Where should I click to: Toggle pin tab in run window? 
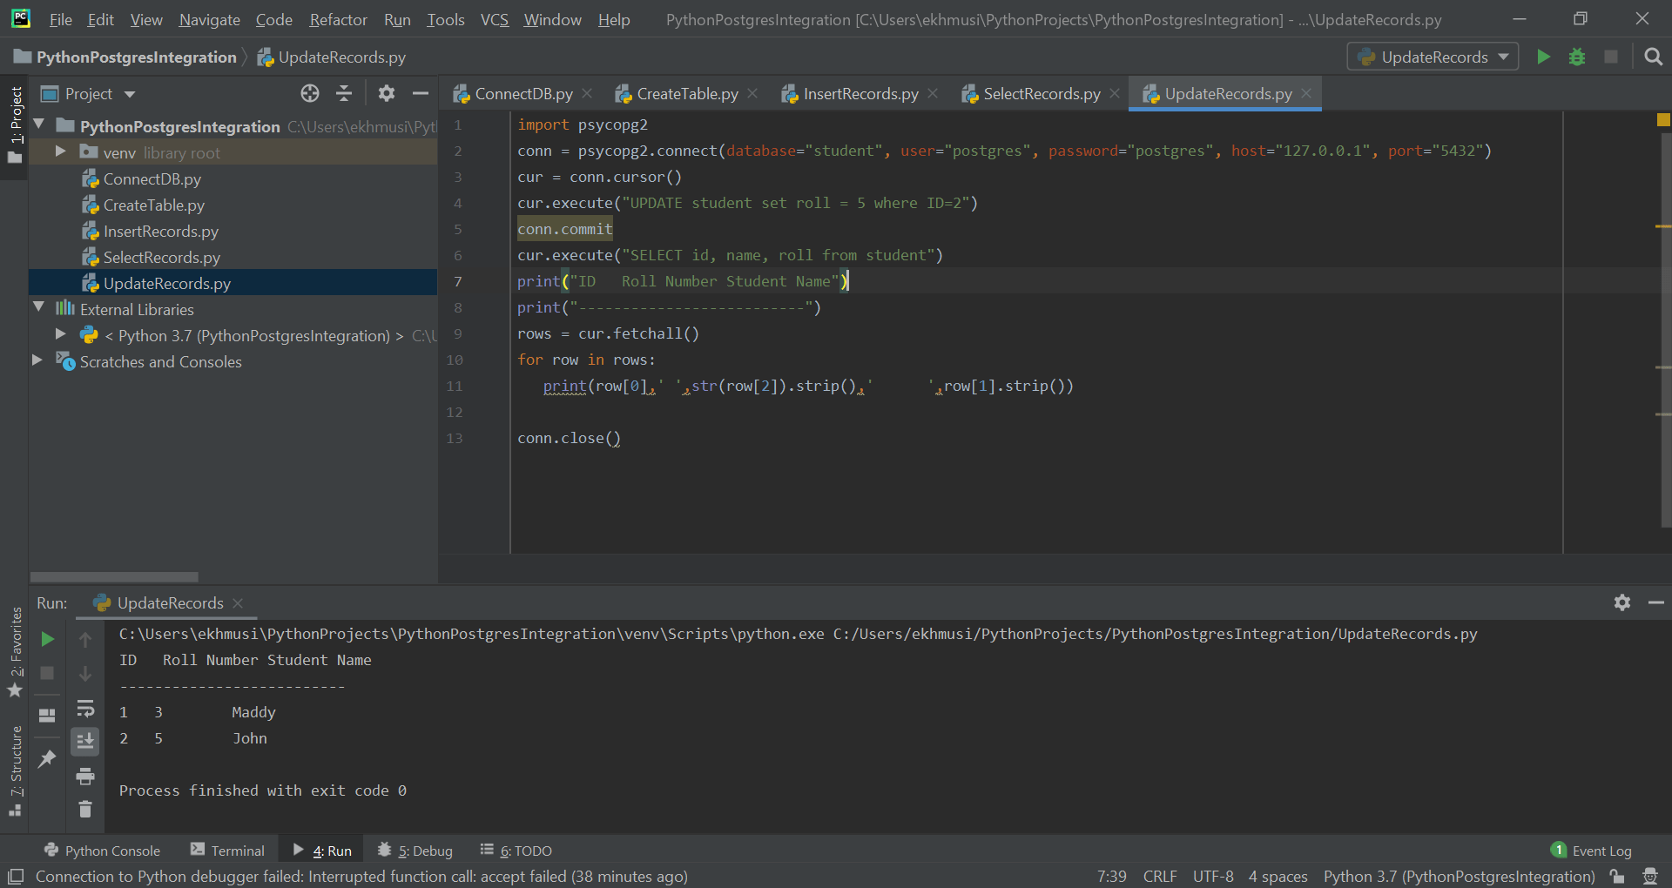point(47,759)
